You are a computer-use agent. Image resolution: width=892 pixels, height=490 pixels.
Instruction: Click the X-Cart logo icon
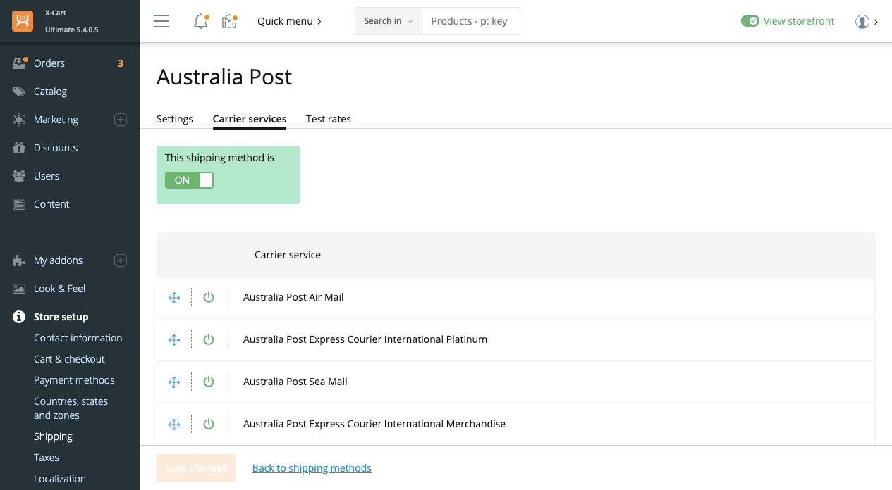23,21
